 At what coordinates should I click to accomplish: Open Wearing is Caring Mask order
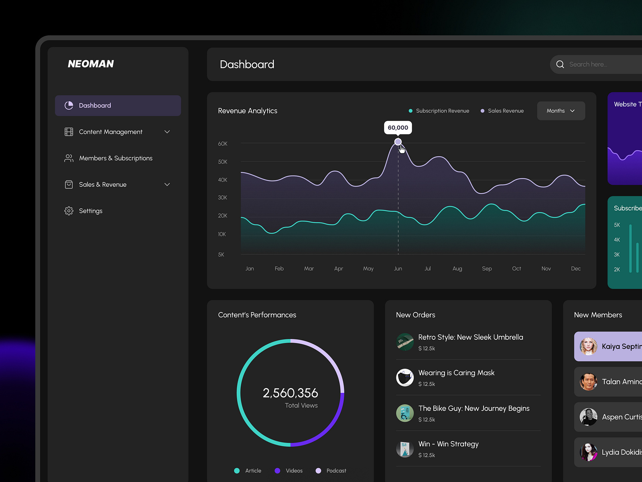click(468, 378)
